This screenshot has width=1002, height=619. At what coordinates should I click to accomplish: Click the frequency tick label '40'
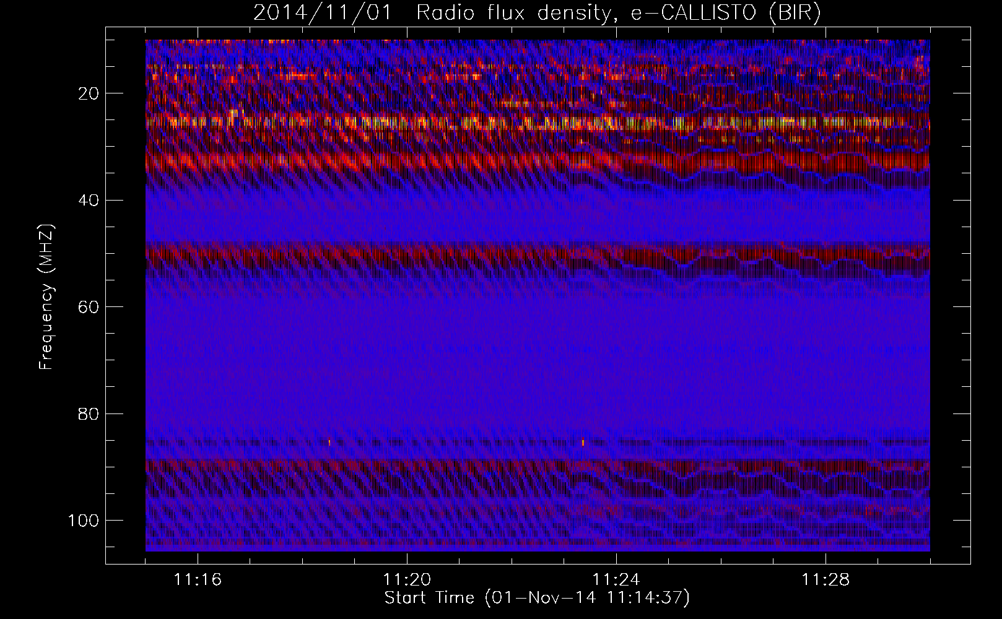pos(89,201)
